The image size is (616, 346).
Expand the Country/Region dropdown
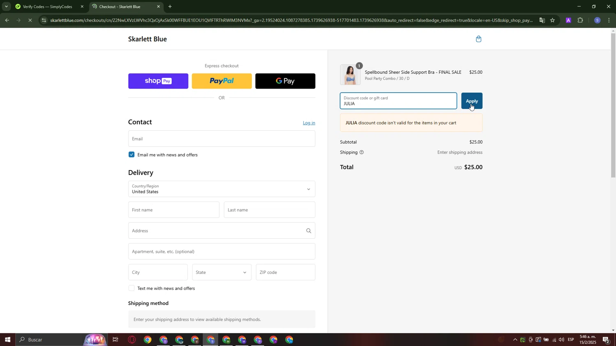(x=222, y=189)
